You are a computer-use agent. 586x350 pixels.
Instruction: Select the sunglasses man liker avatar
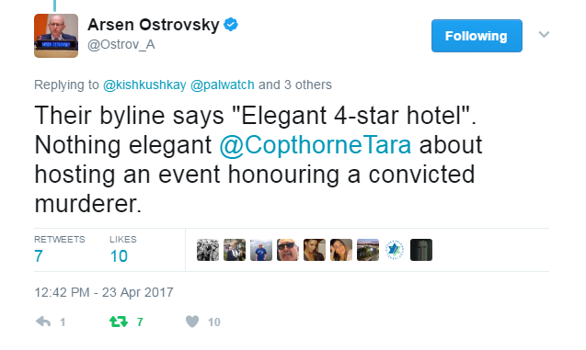click(288, 250)
